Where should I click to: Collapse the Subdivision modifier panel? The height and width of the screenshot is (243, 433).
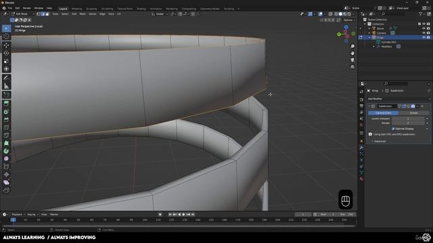pyautogui.click(x=369, y=106)
